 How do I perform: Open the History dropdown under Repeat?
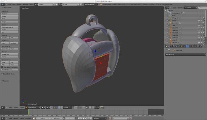10,57
